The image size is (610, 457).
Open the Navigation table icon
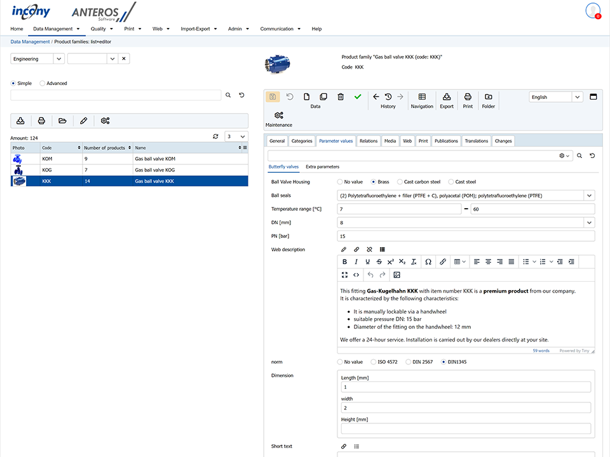point(422,96)
